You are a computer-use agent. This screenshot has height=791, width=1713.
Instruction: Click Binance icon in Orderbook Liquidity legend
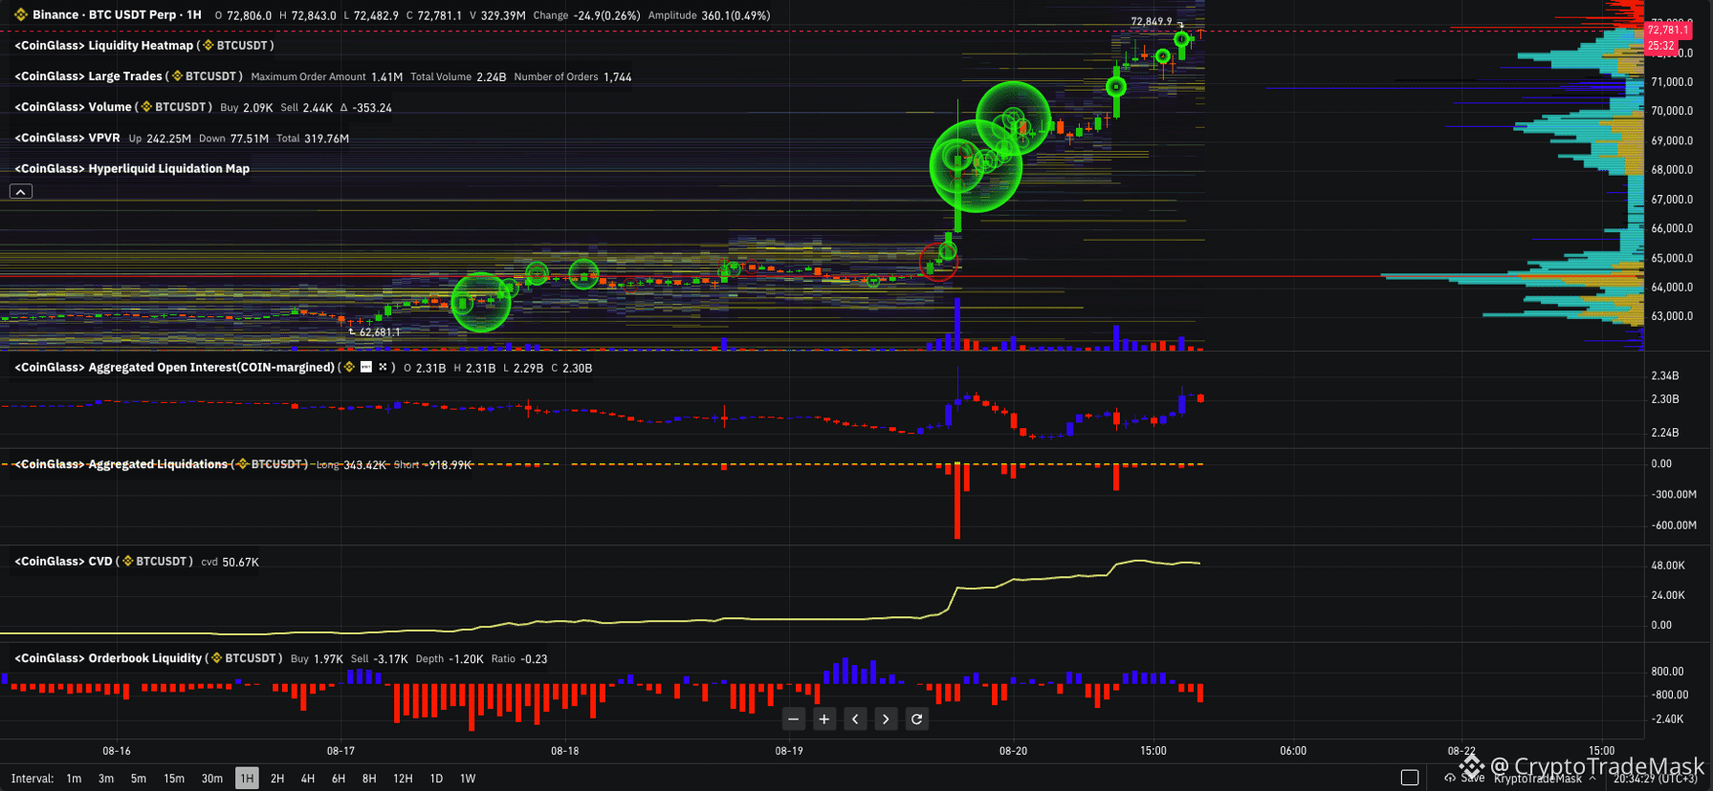coord(216,658)
